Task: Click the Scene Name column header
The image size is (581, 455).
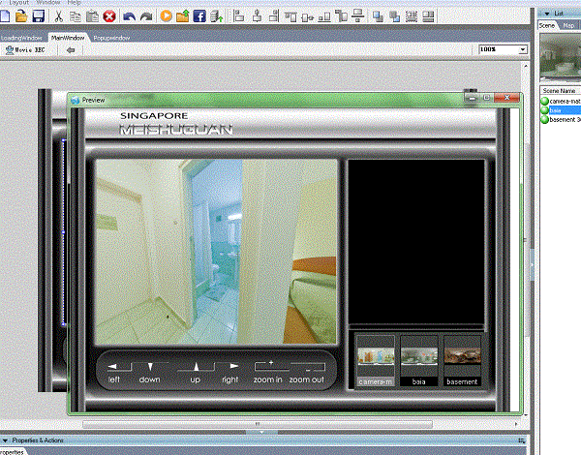Action: [561, 90]
